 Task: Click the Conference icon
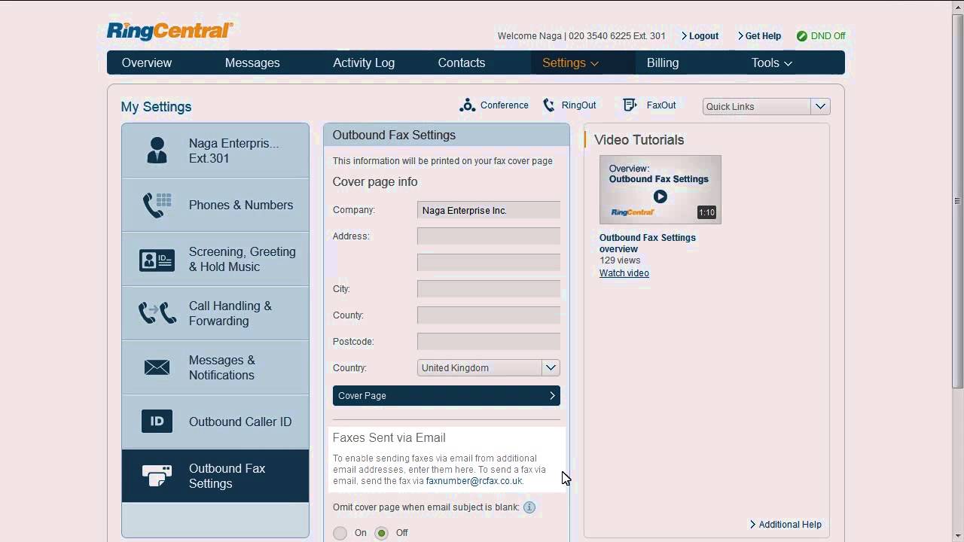tap(467, 105)
